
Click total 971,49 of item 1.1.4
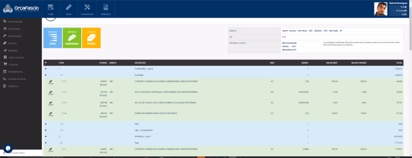click(400, 113)
